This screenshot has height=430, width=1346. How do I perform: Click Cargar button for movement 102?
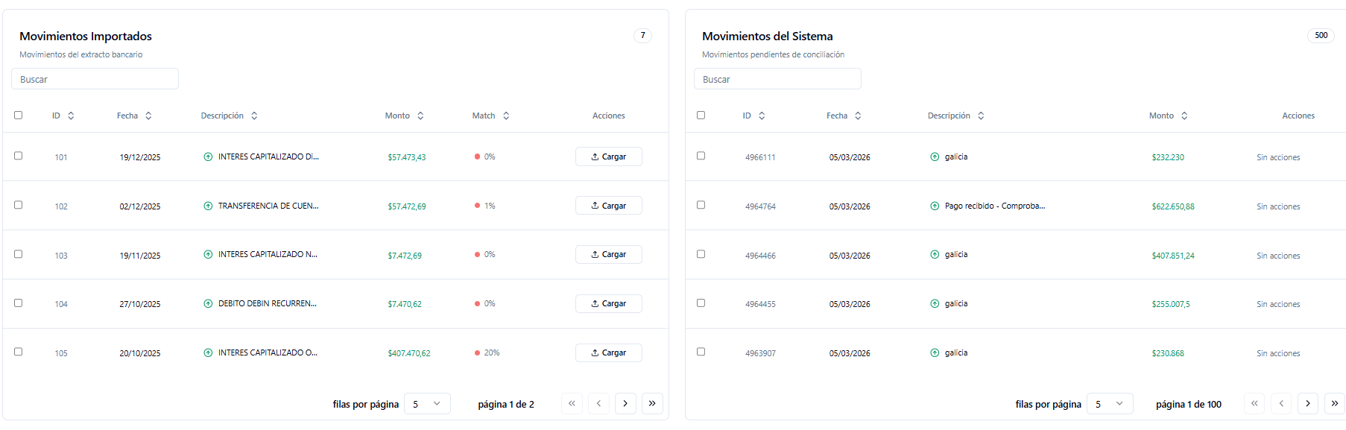tap(608, 206)
